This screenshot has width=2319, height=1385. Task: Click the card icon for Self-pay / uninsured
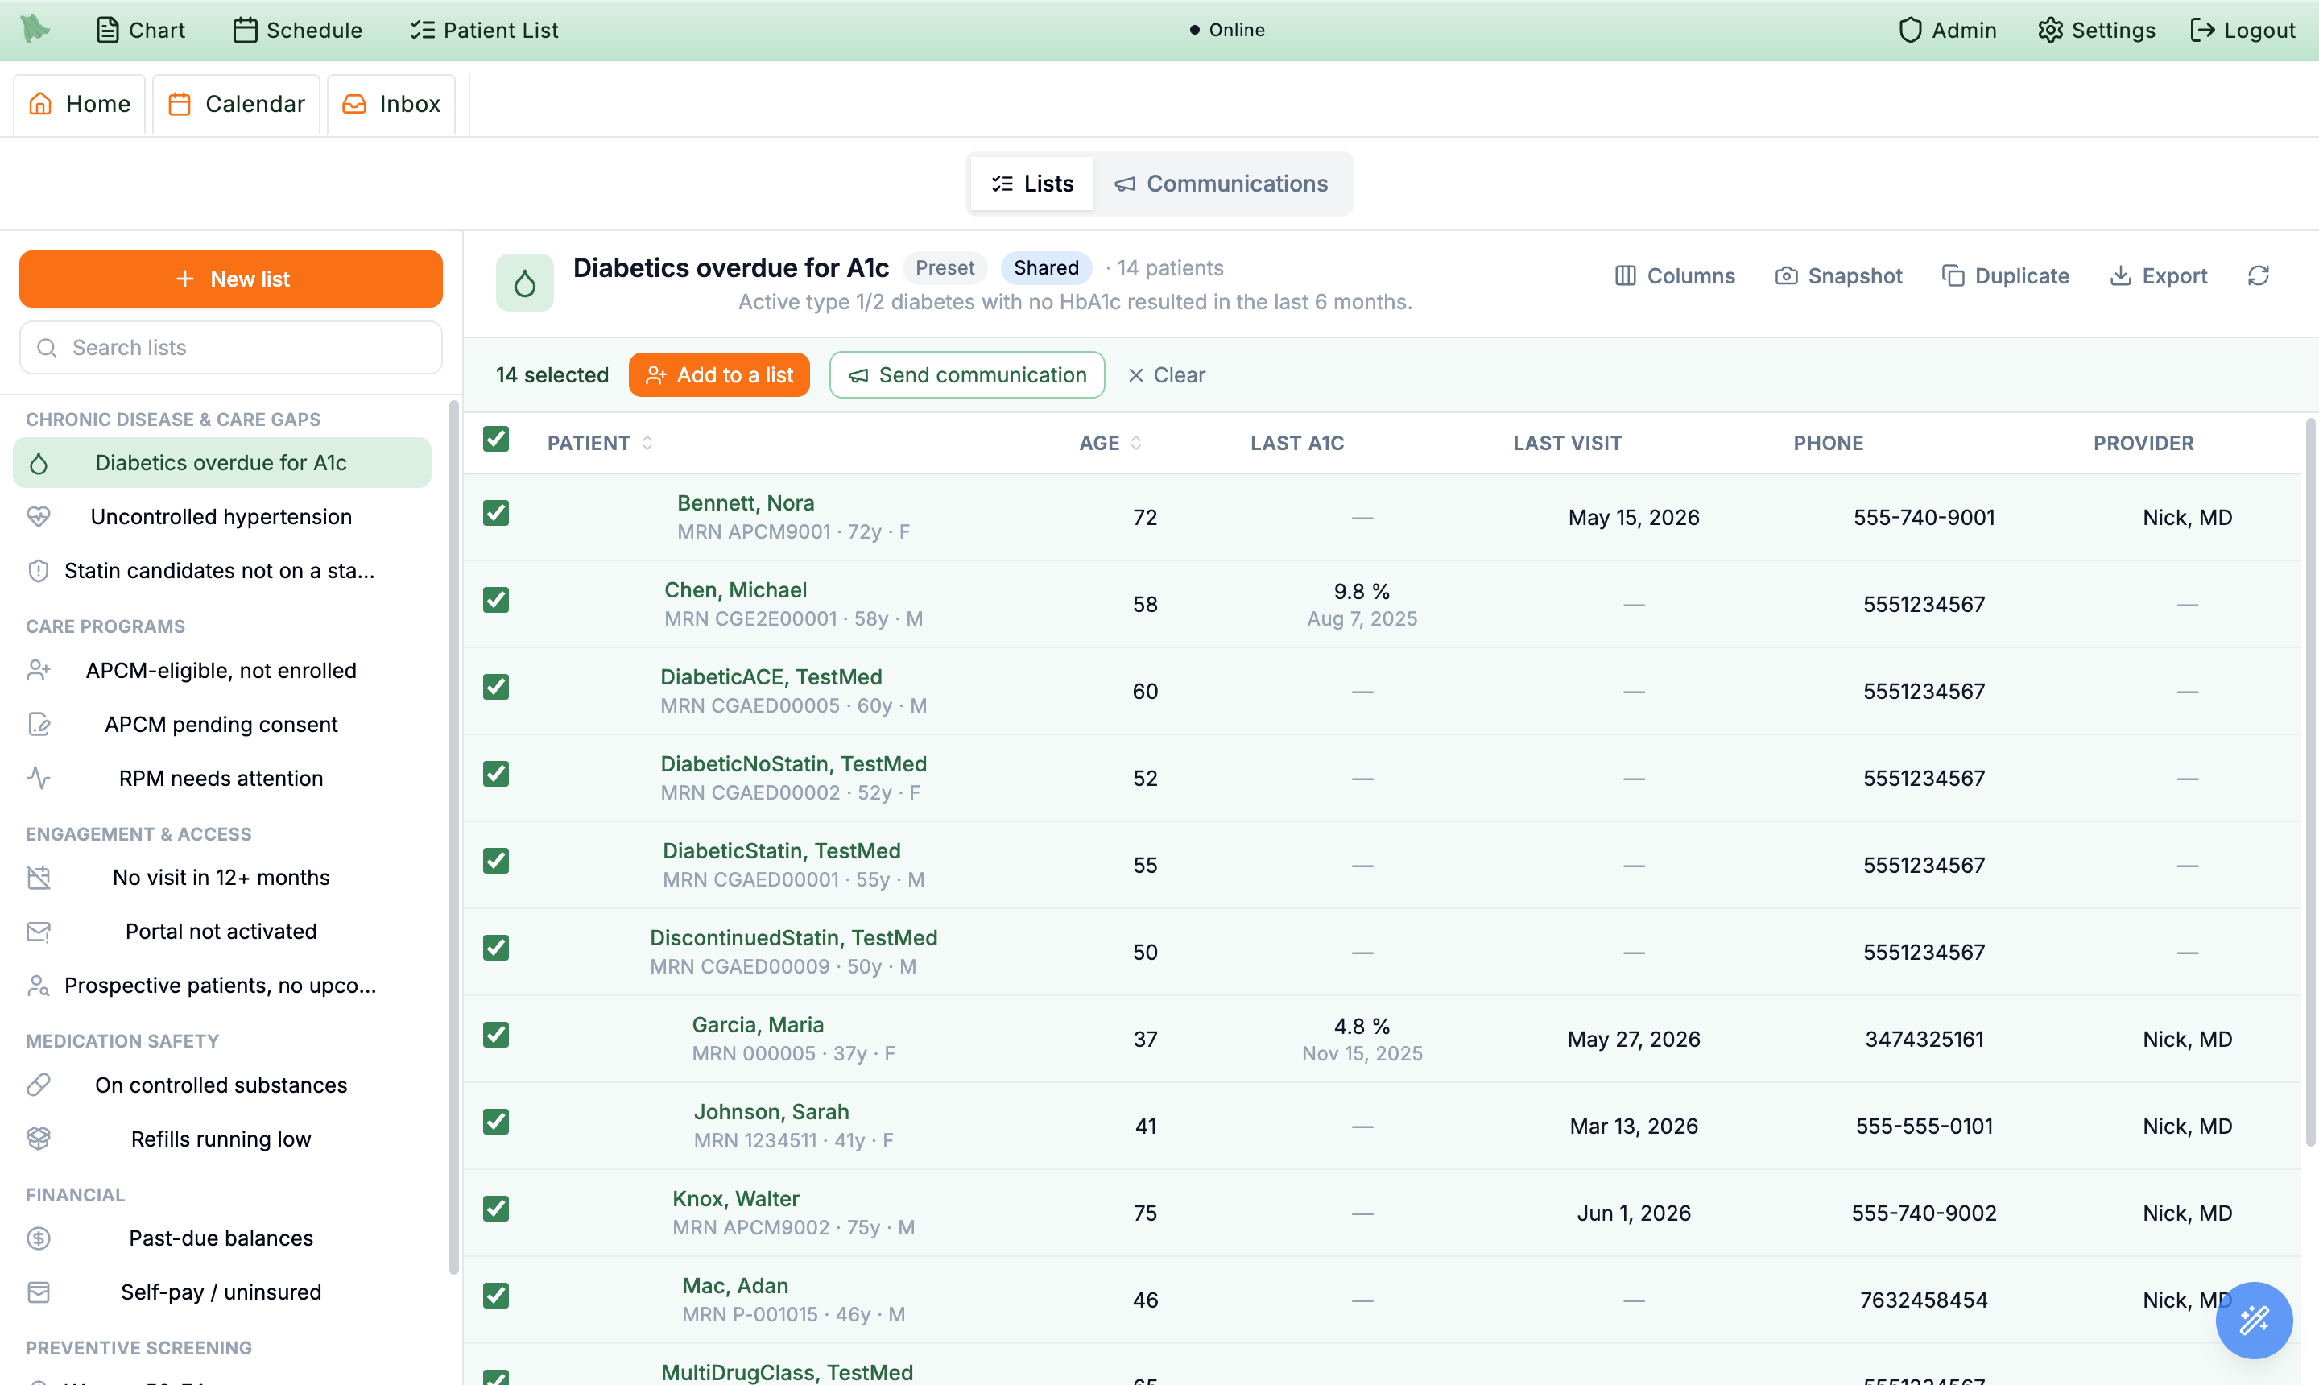(x=39, y=1292)
